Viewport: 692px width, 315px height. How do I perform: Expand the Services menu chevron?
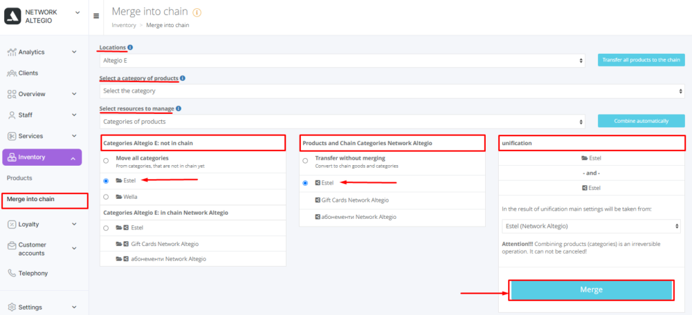coord(74,136)
